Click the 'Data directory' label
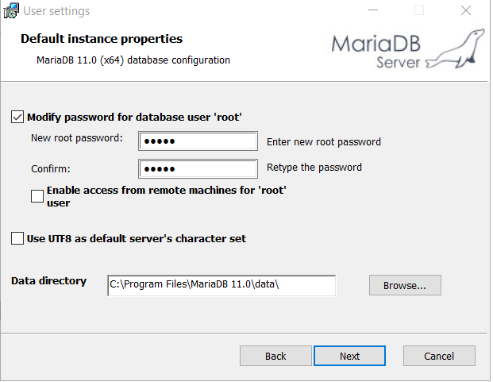The width and height of the screenshot is (493, 382). pyautogui.click(x=49, y=281)
